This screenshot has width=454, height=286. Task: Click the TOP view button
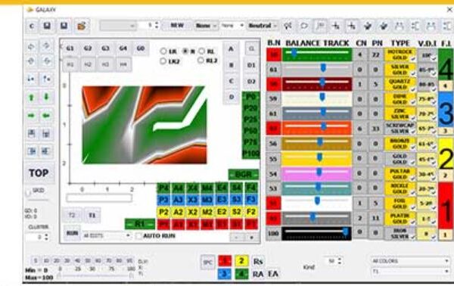point(39,173)
